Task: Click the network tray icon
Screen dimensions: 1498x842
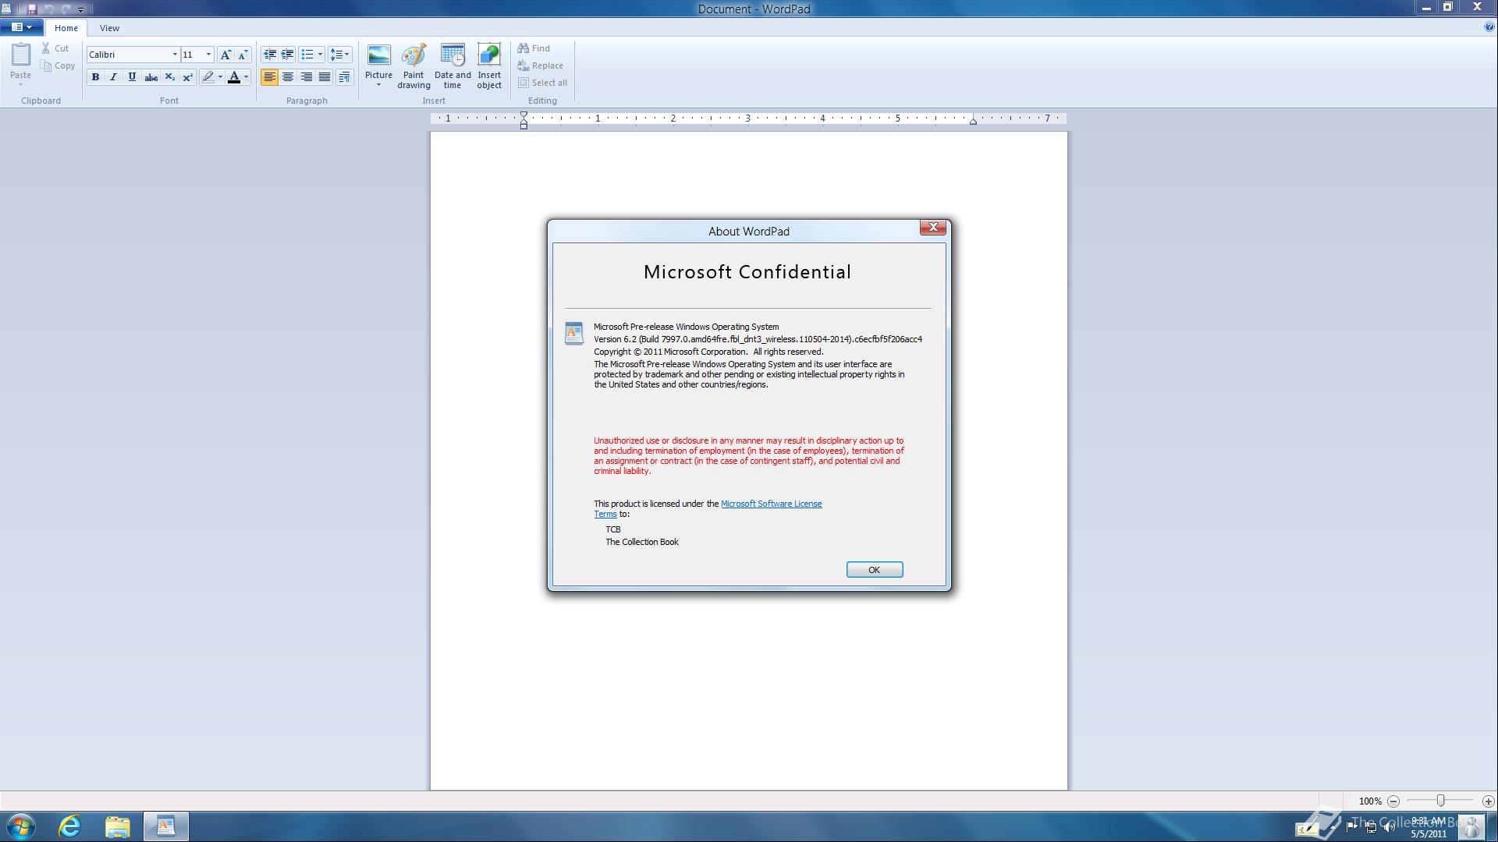Action: coord(1371,827)
